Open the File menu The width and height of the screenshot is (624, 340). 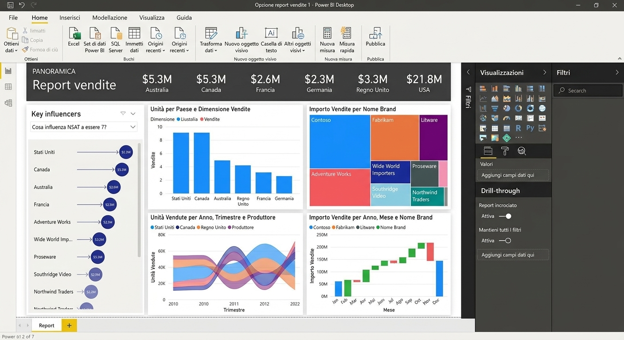coord(13,18)
